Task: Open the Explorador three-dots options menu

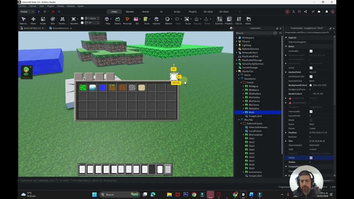Action: (280, 33)
